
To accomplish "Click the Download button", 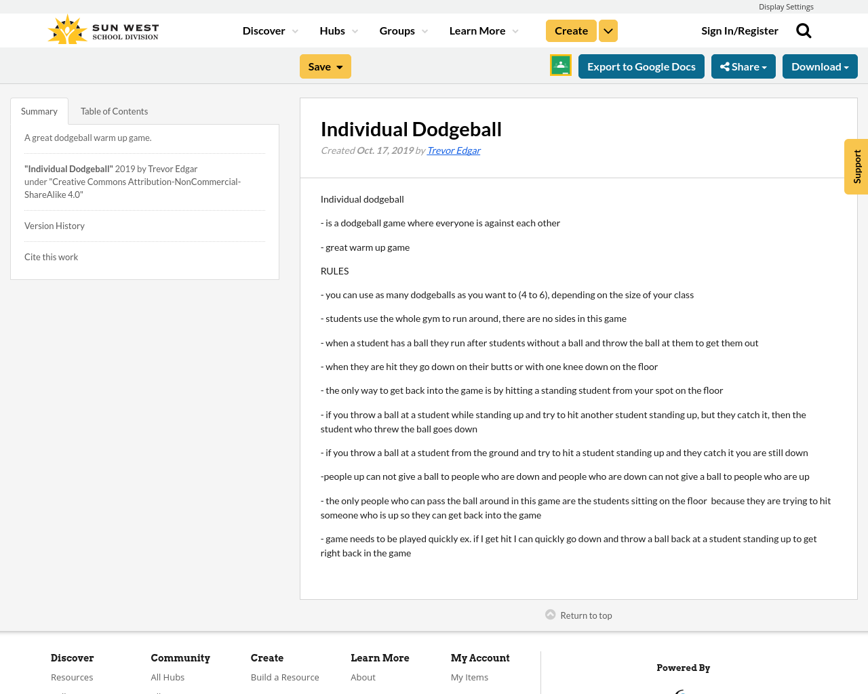I will click(x=820, y=65).
